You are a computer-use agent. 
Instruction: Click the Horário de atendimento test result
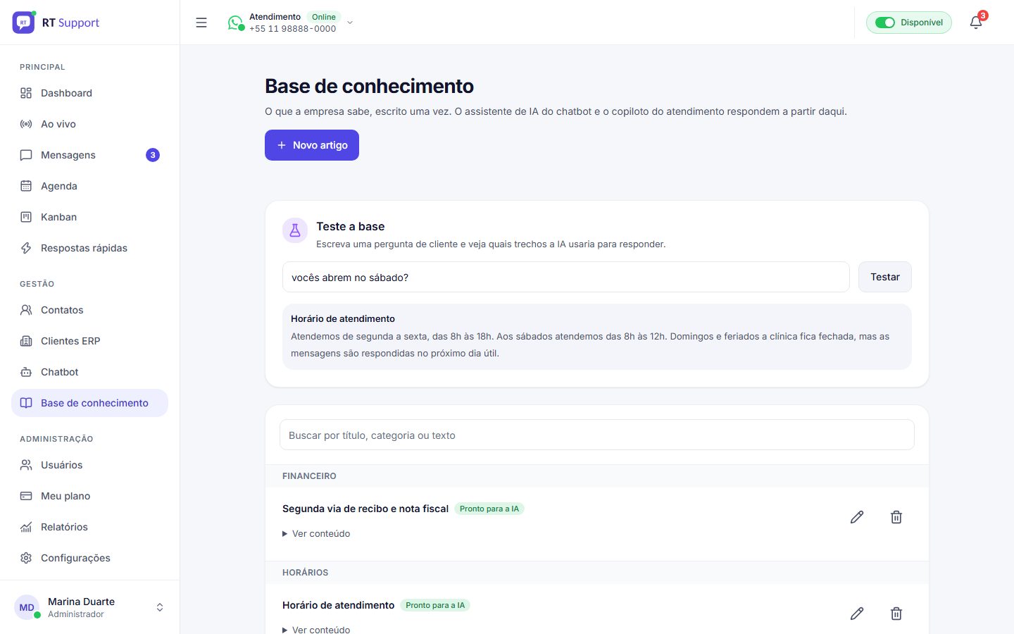pos(597,337)
